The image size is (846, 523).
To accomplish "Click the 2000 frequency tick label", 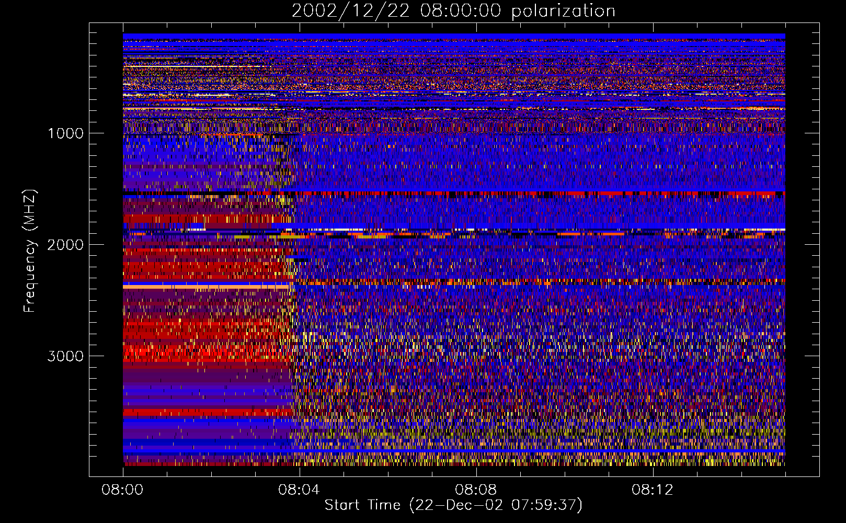I will (65, 245).
